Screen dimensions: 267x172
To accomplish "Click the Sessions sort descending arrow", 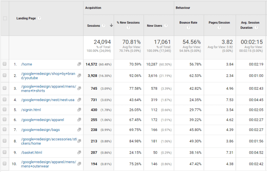I will click(x=111, y=25).
